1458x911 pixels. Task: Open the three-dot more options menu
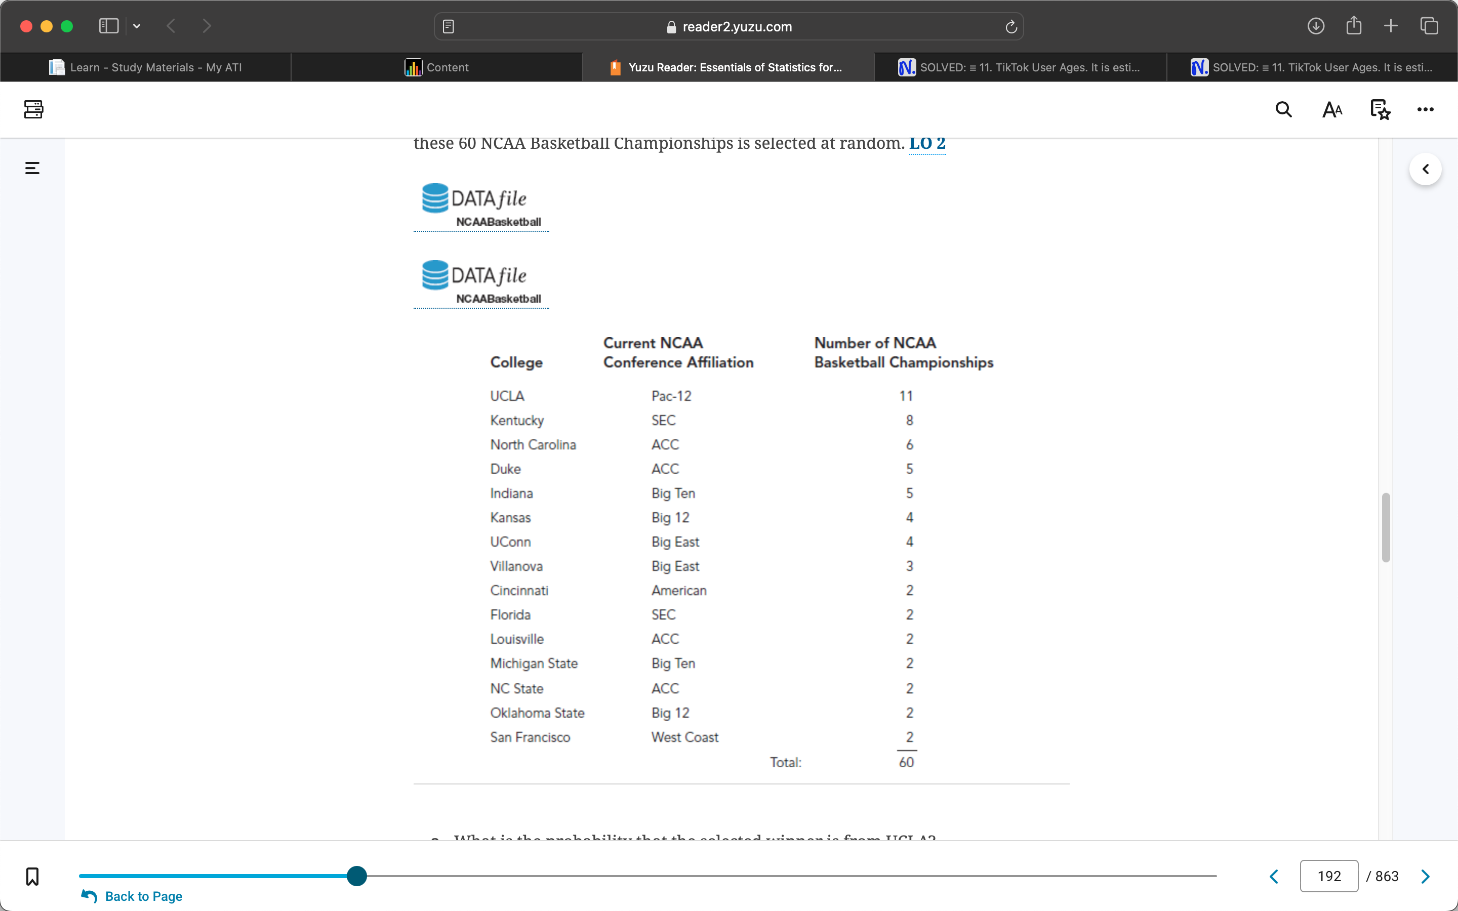click(1425, 109)
